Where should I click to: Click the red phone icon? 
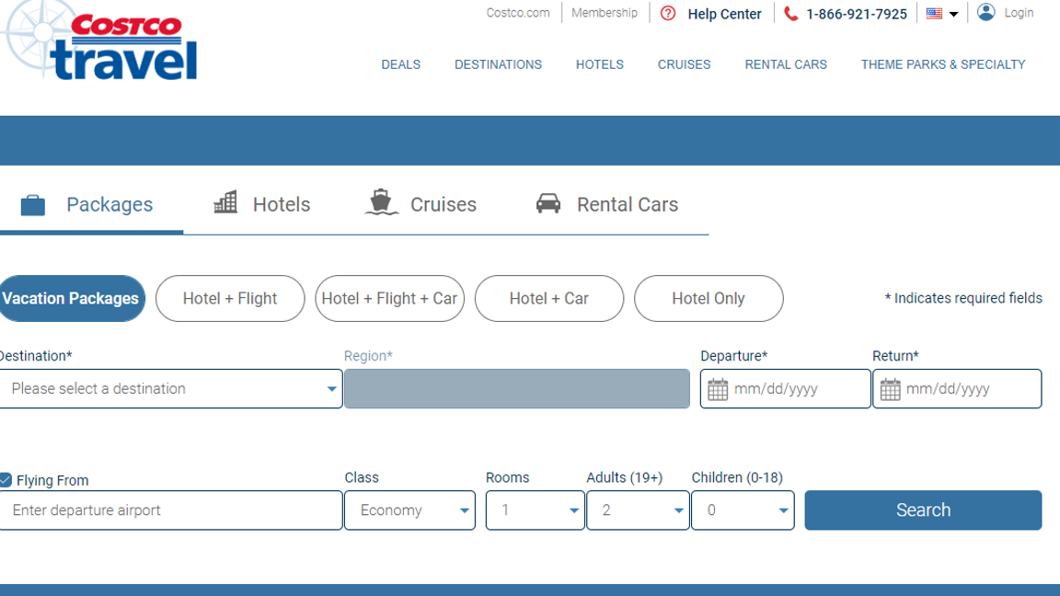(x=791, y=14)
